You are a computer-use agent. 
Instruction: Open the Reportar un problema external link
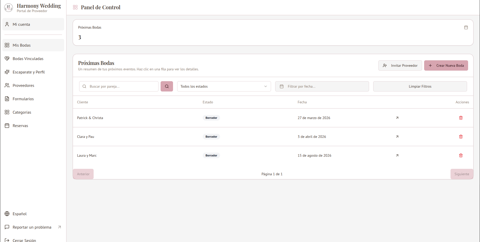(x=32, y=227)
